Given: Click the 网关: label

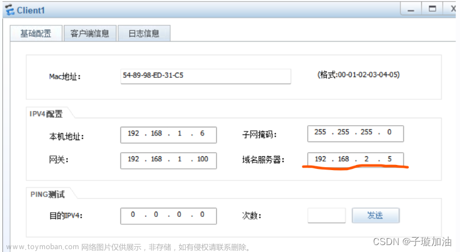Looking at the screenshot, I should click(59, 160).
